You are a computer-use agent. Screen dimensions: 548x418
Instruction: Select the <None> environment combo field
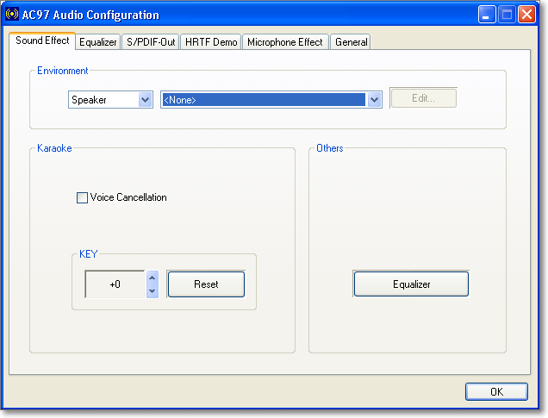click(271, 100)
